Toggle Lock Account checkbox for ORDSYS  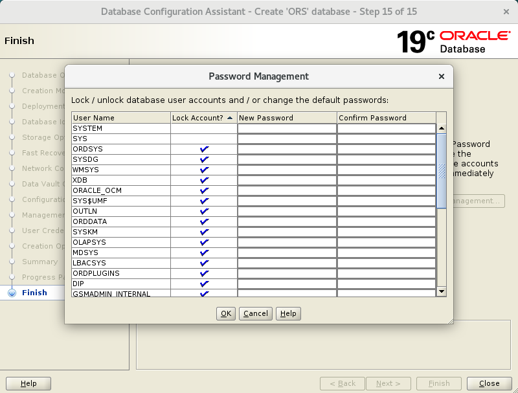[x=204, y=149]
